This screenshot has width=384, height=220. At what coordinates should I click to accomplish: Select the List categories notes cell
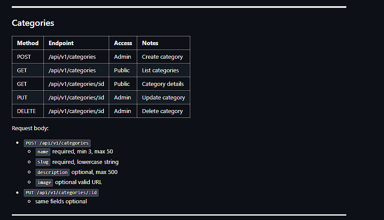(x=160, y=70)
